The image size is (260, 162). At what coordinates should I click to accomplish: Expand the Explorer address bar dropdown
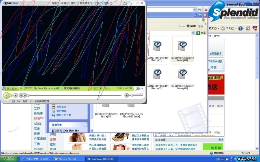(x=193, y=33)
